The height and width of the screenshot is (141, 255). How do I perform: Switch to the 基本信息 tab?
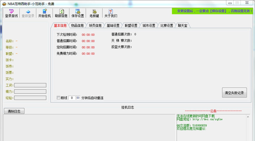point(60,25)
